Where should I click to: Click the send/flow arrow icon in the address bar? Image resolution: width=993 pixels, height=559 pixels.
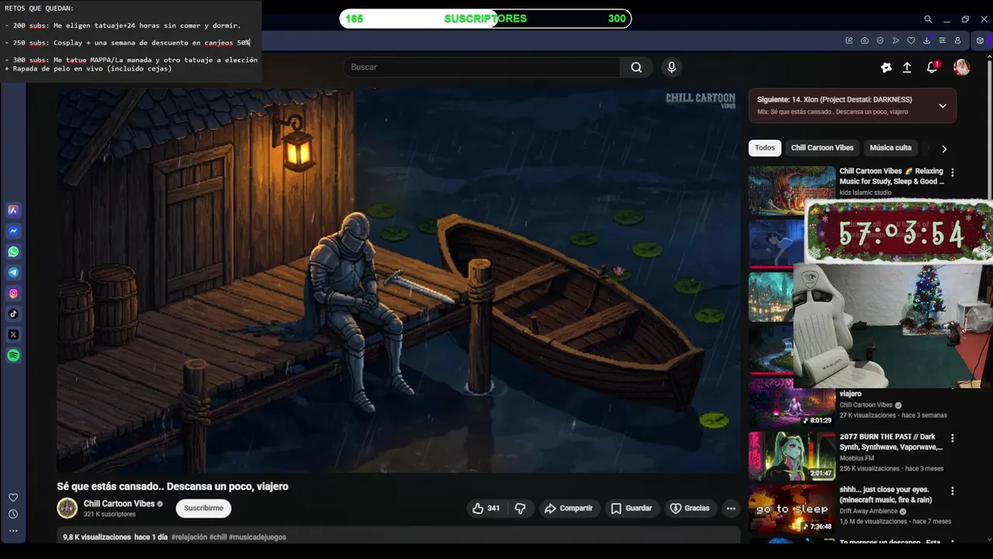[x=895, y=40]
